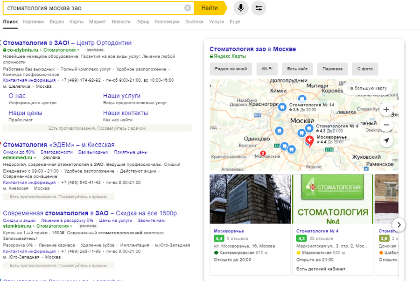
Task: Click the Стоматология № 14 tooth marker
Action: coord(282,107)
